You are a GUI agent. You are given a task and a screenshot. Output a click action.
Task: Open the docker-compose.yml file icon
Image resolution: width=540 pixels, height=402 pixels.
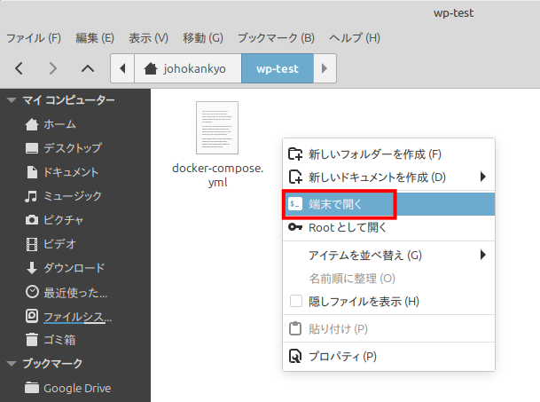217,128
